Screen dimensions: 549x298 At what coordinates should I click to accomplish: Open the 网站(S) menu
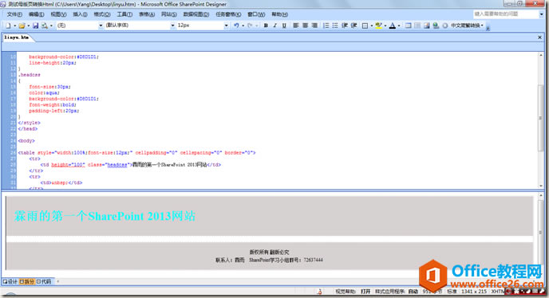click(168, 14)
